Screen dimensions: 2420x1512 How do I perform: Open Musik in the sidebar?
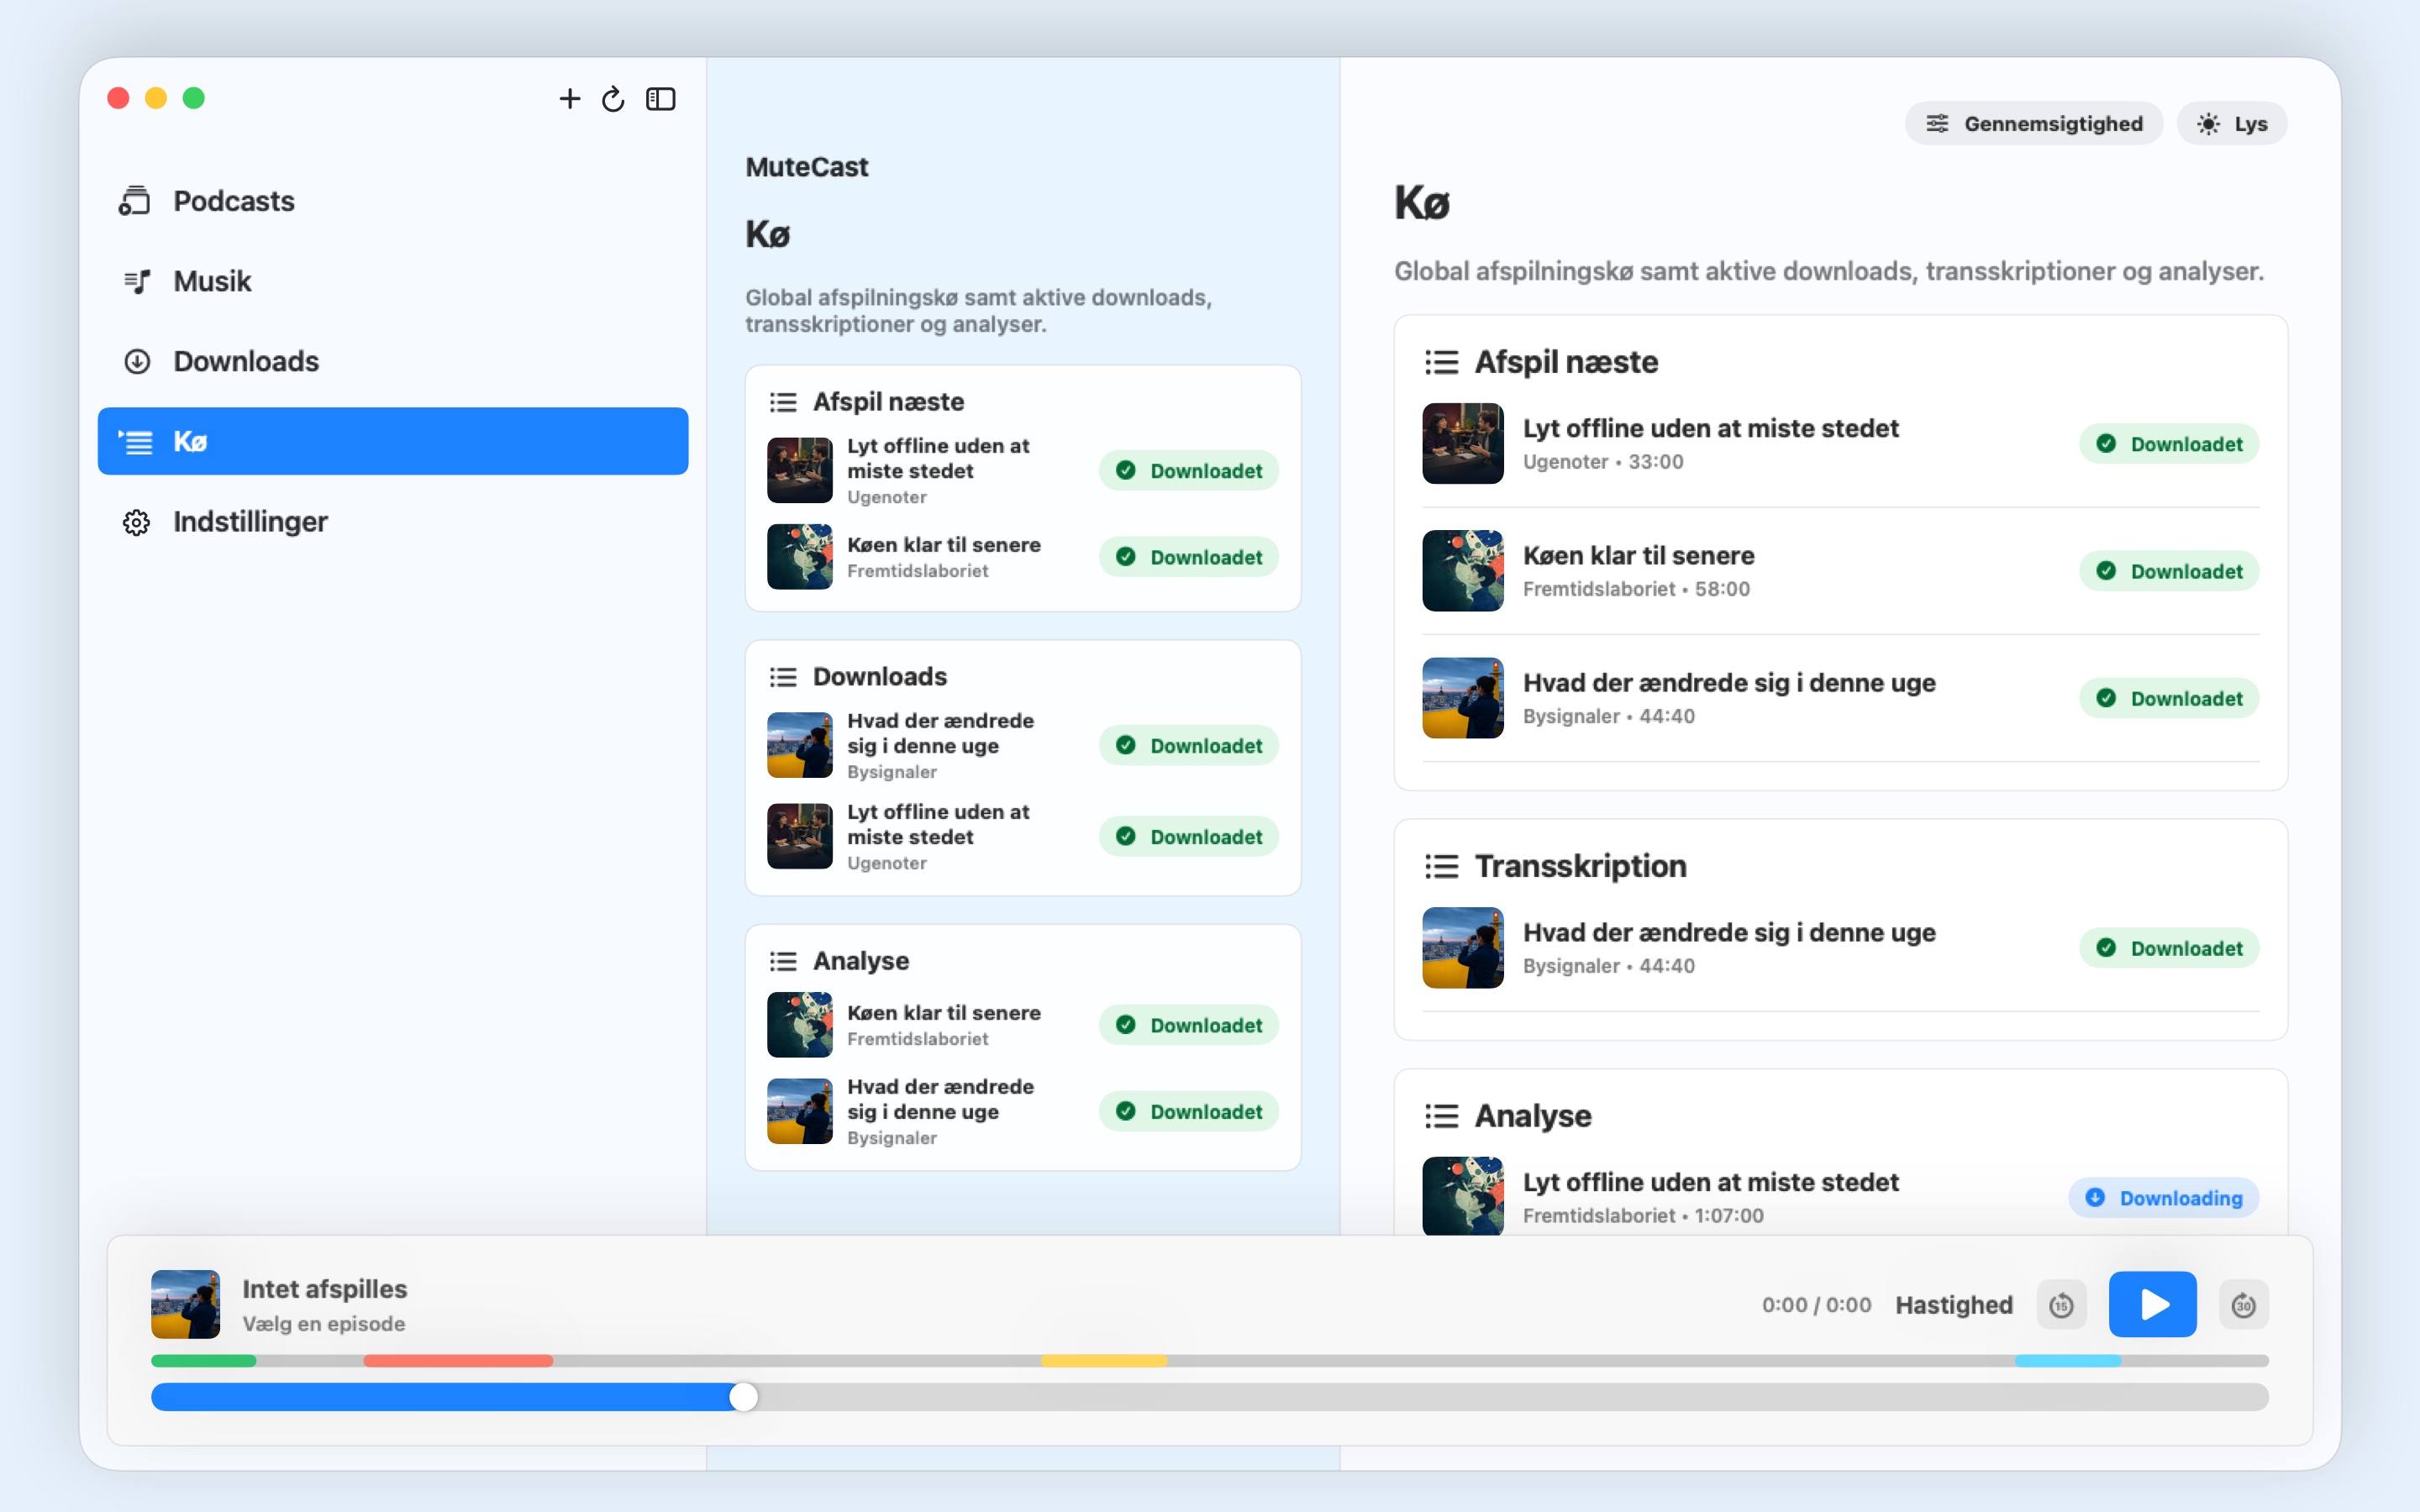[393, 281]
